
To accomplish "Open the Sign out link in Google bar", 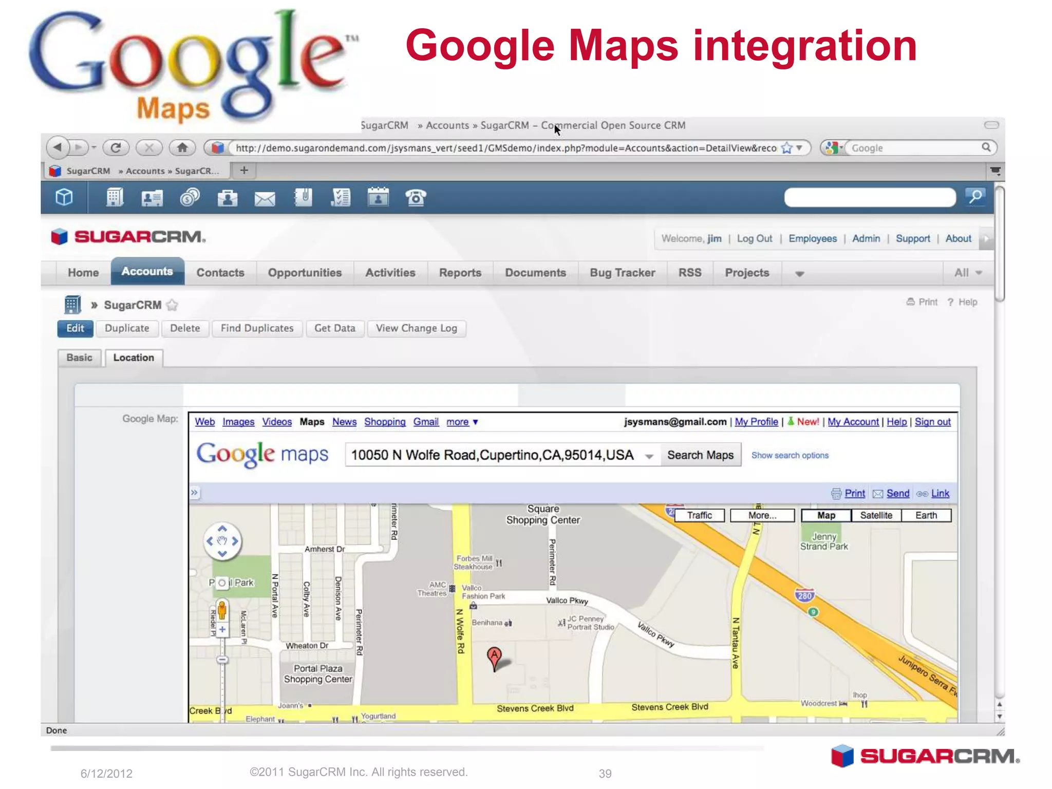I will [x=932, y=422].
